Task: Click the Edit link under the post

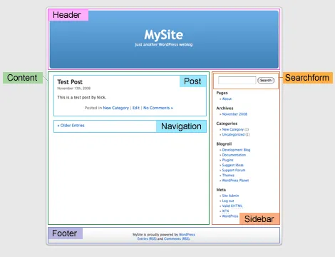Action: 136,108
